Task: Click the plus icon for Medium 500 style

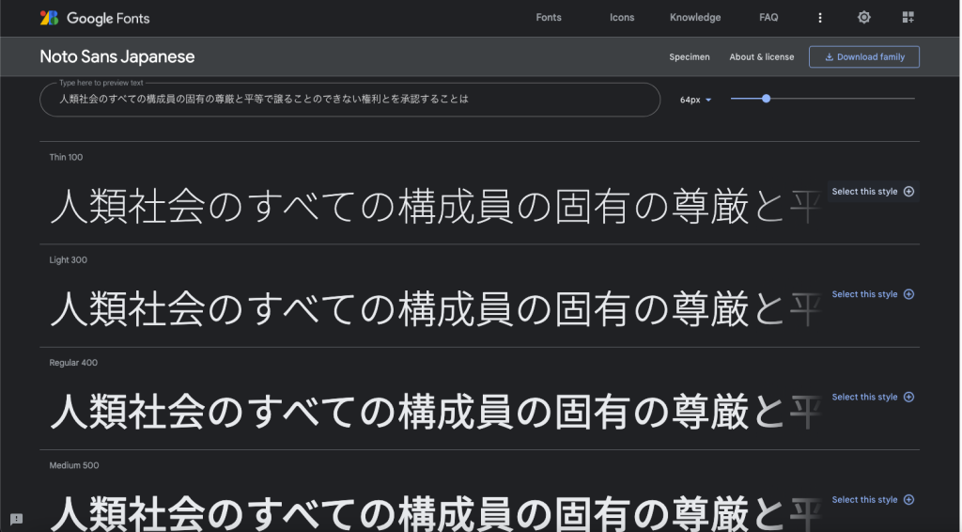Action: pos(908,500)
